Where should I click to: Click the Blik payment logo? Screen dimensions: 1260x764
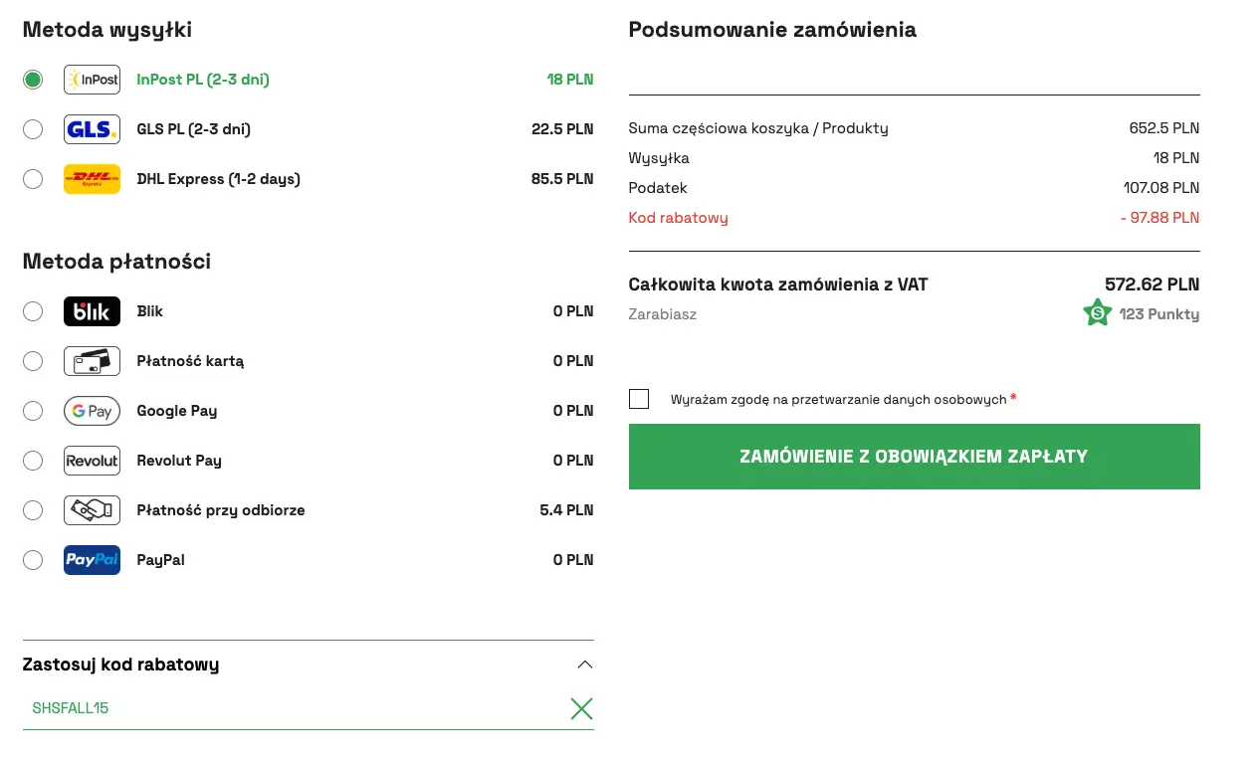point(92,311)
